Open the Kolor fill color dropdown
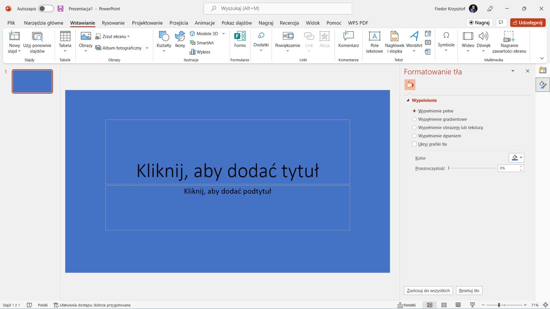Image resolution: width=550 pixels, height=309 pixels. point(521,158)
